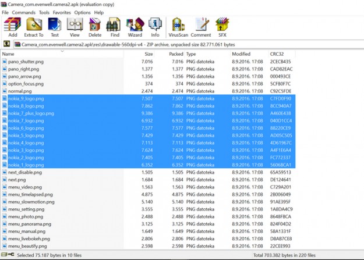Open the Commands menu
The height and width of the screenshot is (260, 364).
(24, 12)
